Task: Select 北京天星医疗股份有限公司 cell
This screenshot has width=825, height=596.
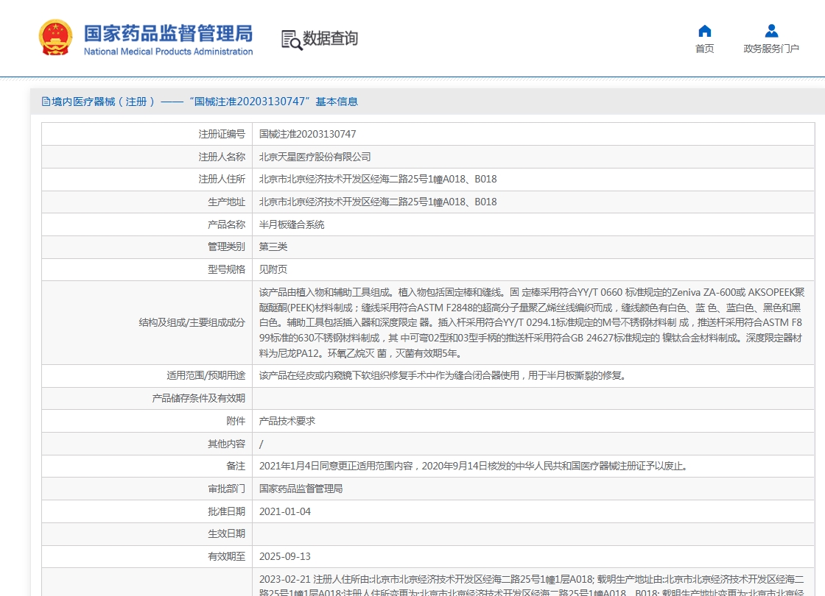Action: (x=315, y=157)
